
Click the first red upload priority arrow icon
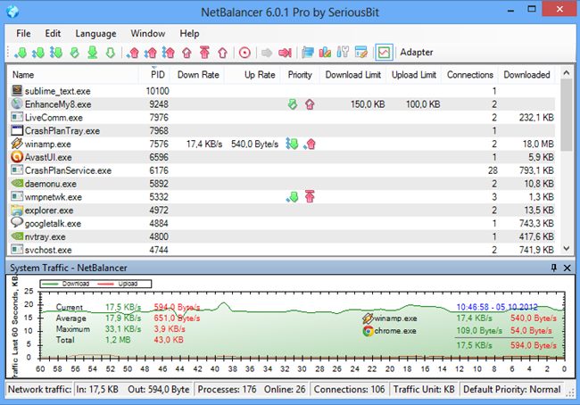coord(134,53)
